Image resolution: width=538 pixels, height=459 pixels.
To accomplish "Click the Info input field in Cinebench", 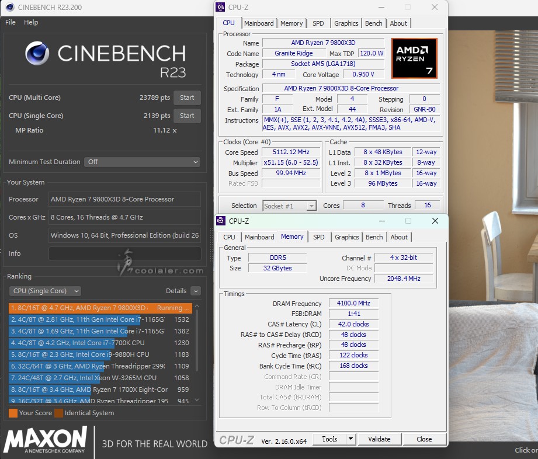I will click(124, 253).
